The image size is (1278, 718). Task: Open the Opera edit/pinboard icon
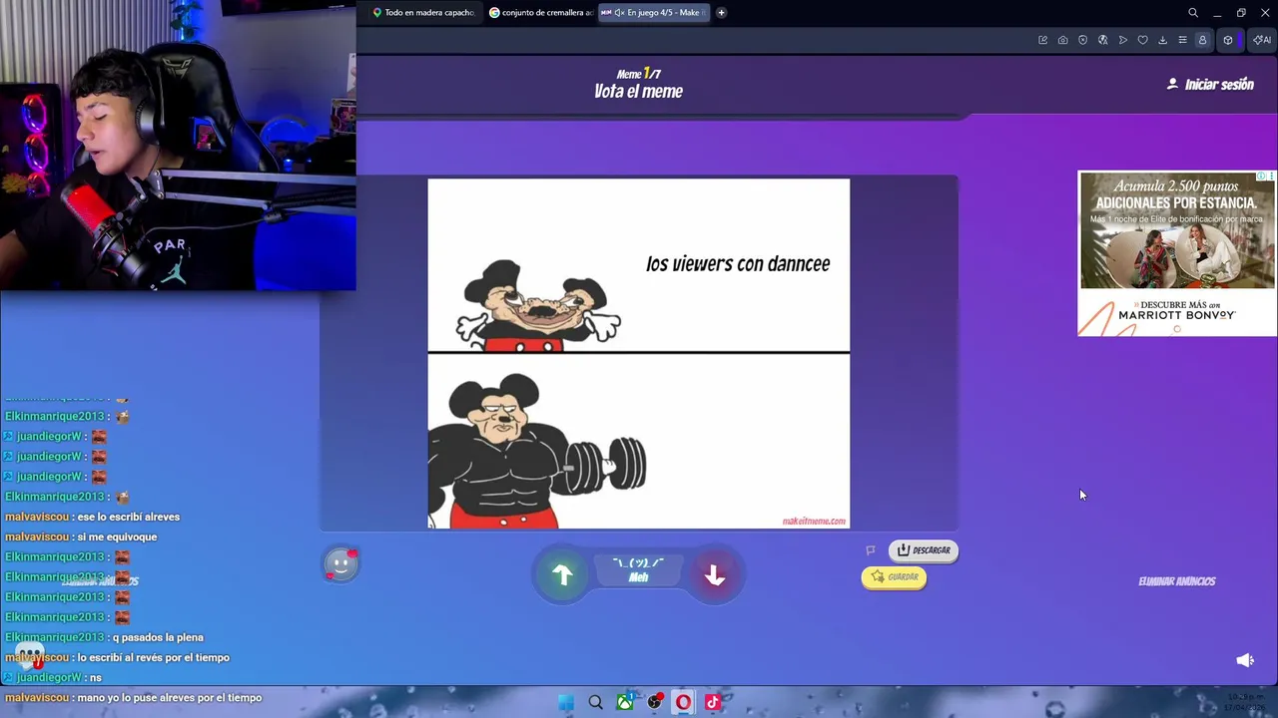[1043, 40]
